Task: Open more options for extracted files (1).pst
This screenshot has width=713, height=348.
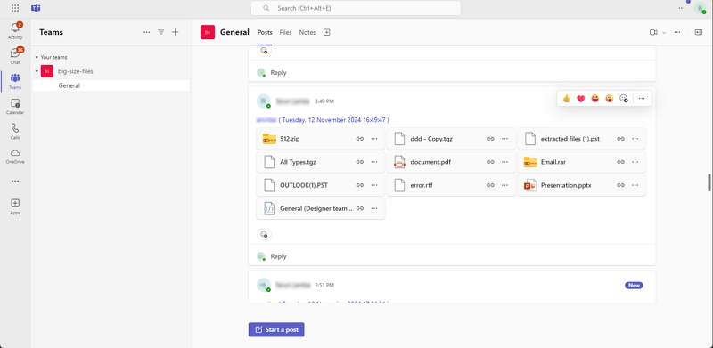Action: (x=635, y=139)
